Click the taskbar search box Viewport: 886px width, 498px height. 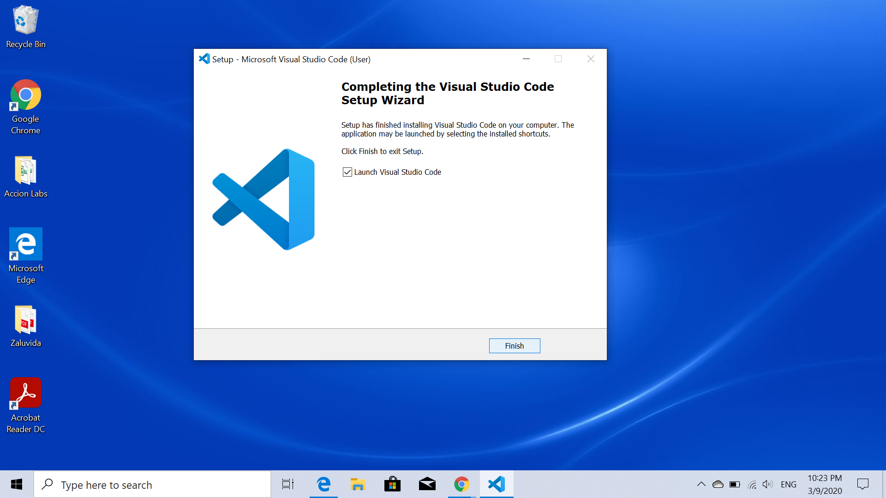152,484
